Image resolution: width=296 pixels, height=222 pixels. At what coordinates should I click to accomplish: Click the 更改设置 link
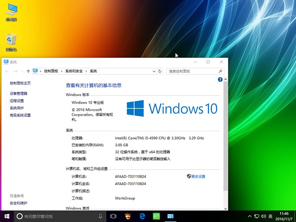[198, 177]
